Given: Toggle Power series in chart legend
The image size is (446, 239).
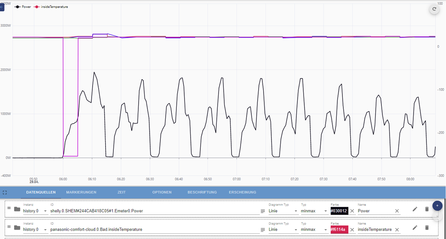Looking at the screenshot, I should (x=23, y=7).
